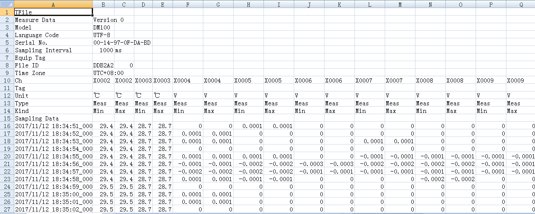Select the column F header

tap(188, 4)
